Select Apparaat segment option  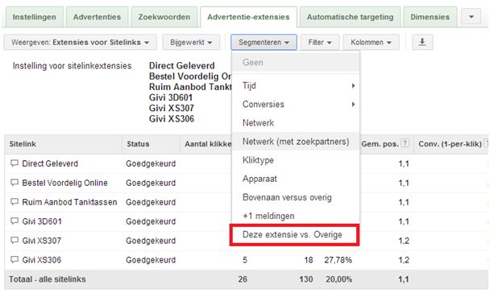(296, 179)
